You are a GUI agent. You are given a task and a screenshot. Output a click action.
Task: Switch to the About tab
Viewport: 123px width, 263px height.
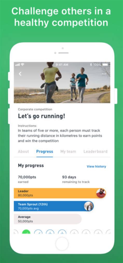click(x=23, y=152)
